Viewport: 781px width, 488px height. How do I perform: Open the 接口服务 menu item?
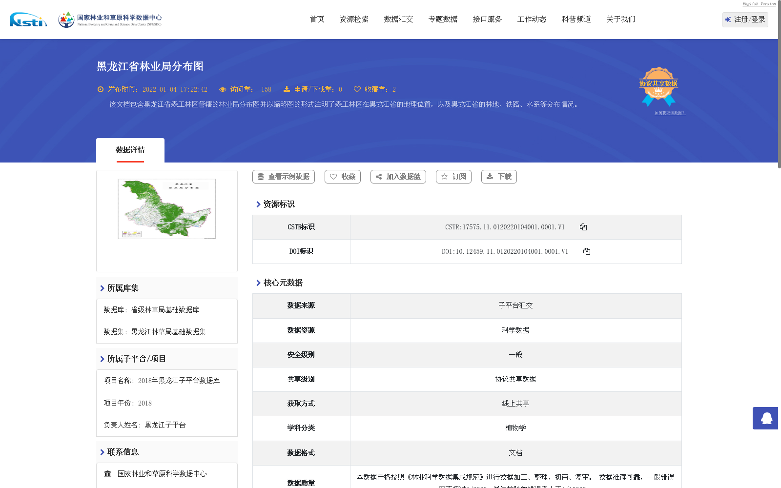[x=487, y=20]
